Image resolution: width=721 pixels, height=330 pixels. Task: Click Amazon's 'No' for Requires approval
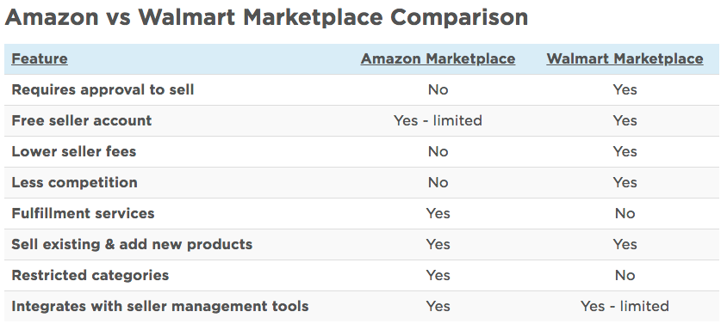[x=438, y=90]
